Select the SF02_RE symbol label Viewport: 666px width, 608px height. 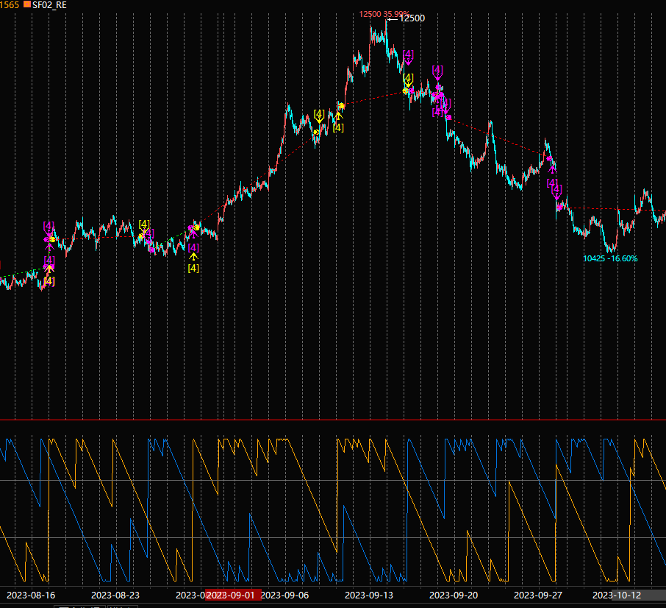pos(49,4)
